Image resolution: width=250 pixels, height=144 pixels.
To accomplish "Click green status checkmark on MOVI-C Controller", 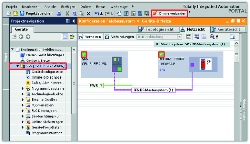I will [x=161, y=54].
